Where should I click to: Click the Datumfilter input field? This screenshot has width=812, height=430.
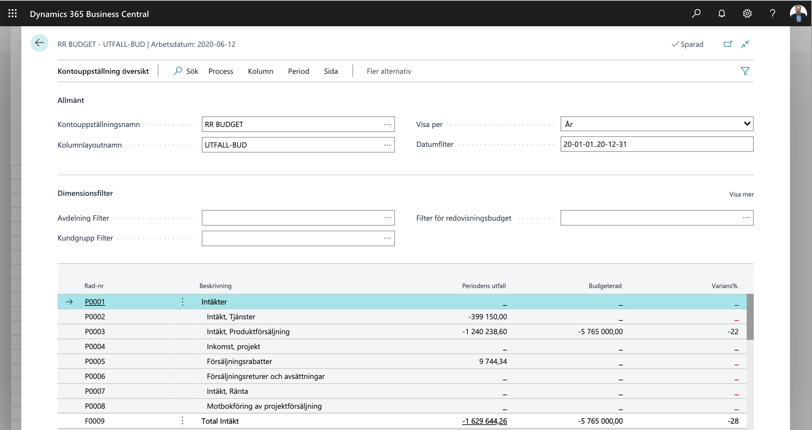pyautogui.click(x=657, y=144)
